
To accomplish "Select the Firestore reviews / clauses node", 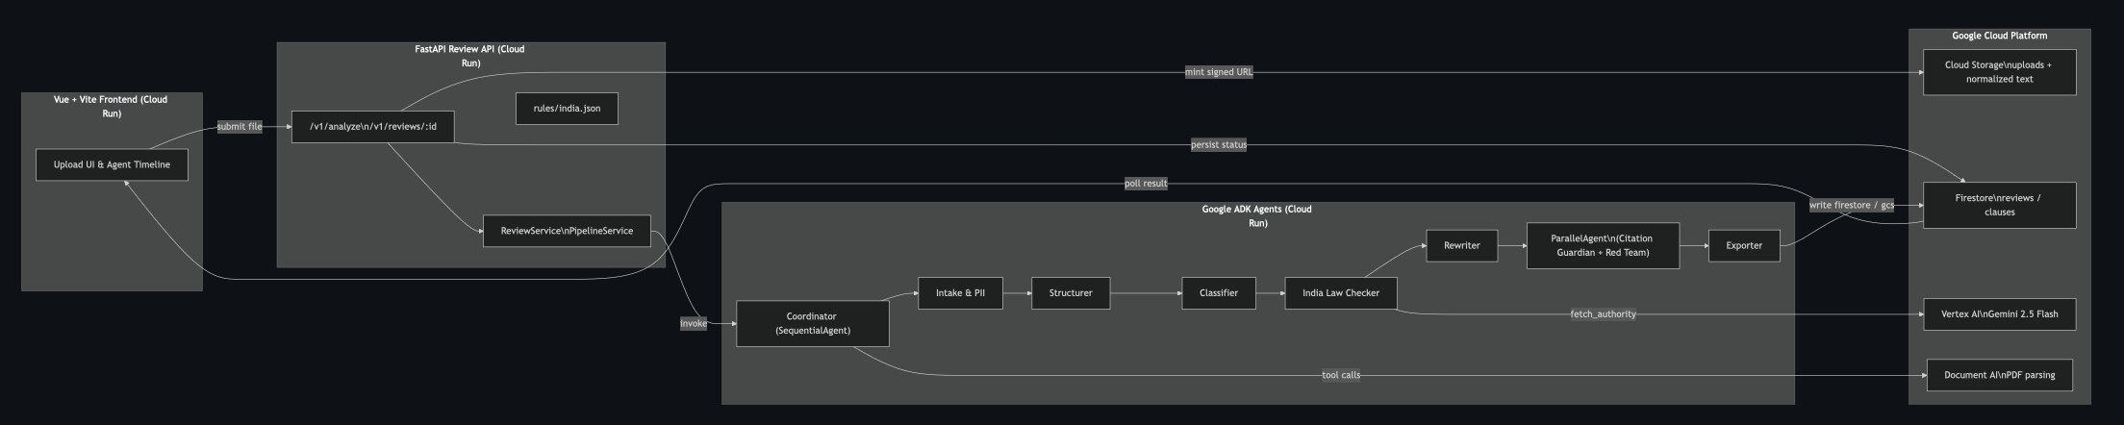I will pyautogui.click(x=1999, y=205).
